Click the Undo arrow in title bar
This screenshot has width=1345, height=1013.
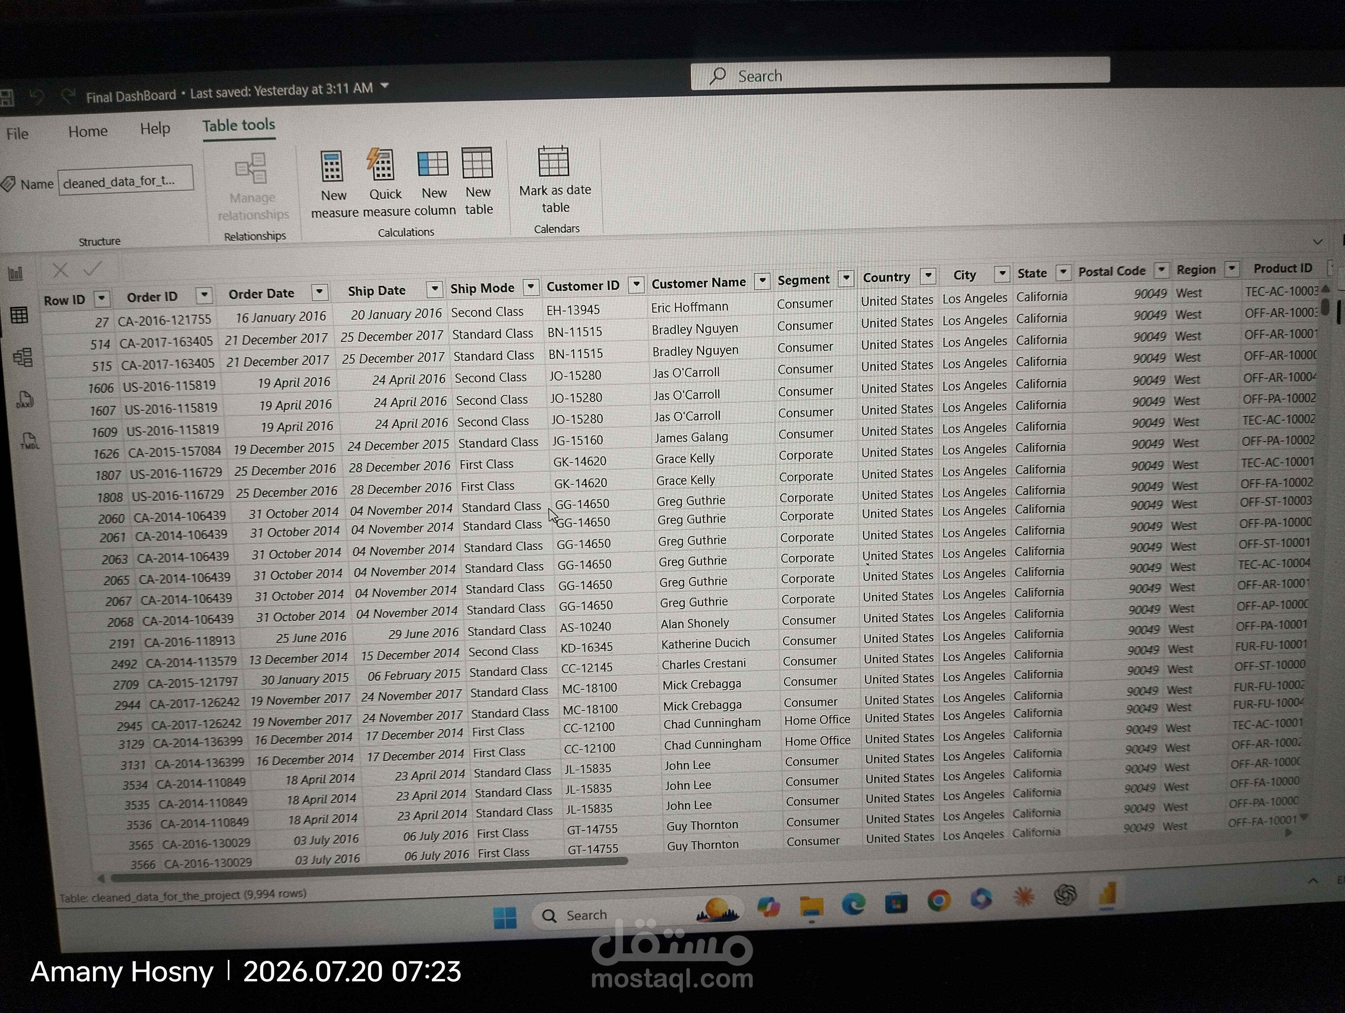(37, 97)
